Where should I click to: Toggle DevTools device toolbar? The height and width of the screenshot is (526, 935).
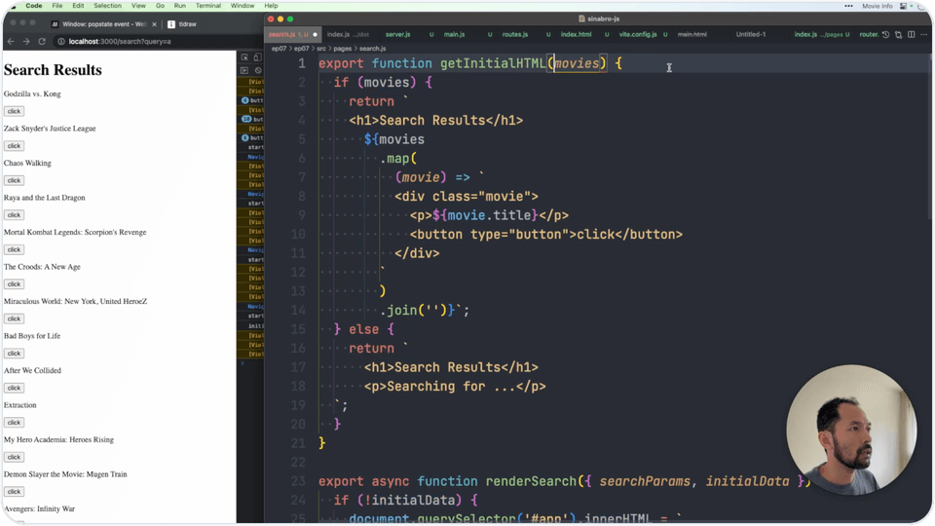(257, 57)
